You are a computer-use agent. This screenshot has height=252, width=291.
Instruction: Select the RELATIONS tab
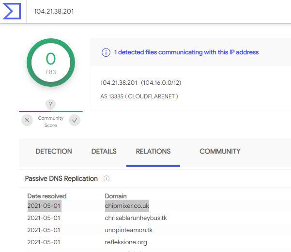(153, 151)
